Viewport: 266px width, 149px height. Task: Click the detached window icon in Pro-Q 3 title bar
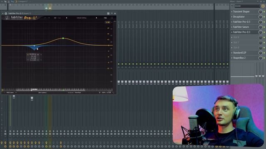pos(108,13)
